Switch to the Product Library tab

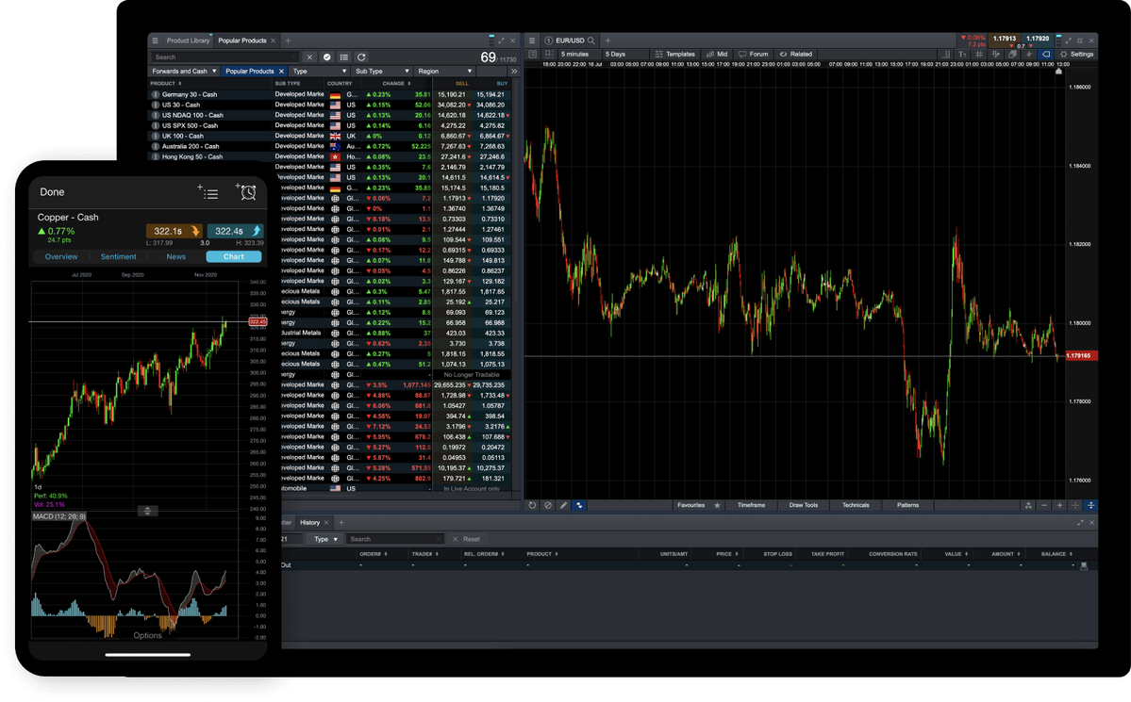pyautogui.click(x=188, y=41)
